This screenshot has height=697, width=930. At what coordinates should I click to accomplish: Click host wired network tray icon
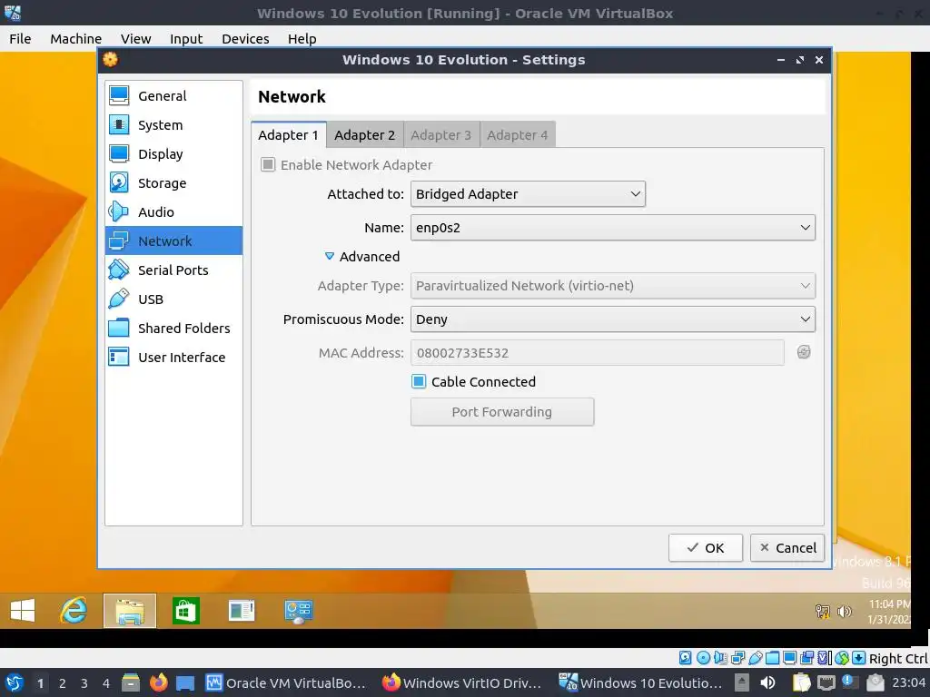point(826,682)
